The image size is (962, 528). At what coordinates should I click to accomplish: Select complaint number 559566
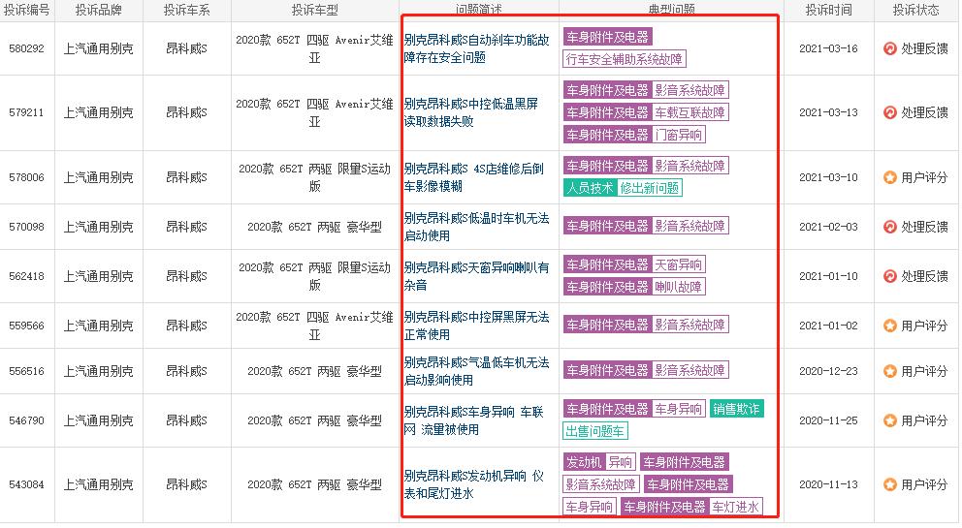point(26,326)
